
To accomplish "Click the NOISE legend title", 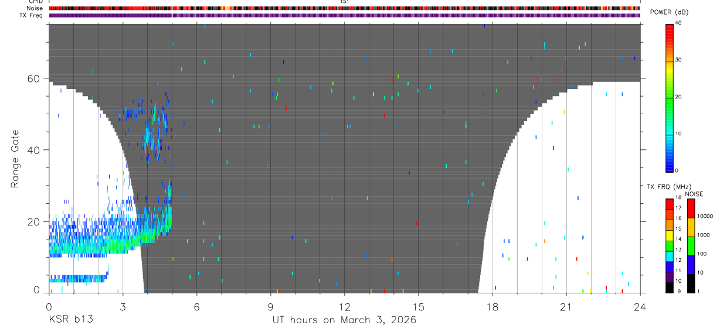I will point(694,194).
